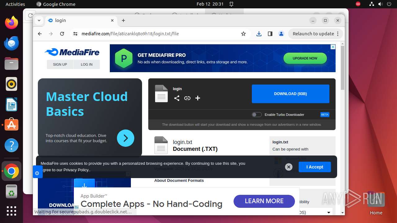
Task: Open Home folder on desktop
Action: click(376, 203)
